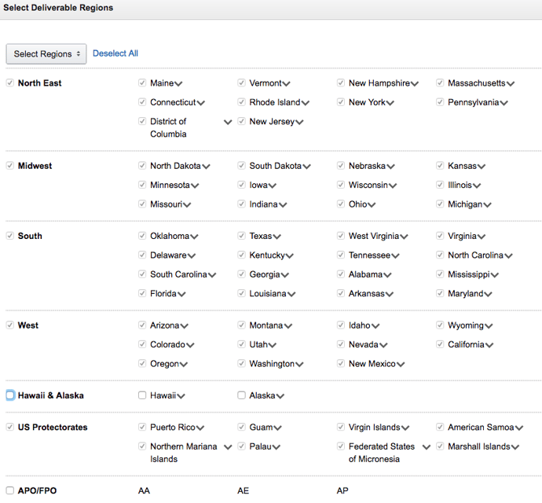Expand the Michigan chevron
This screenshot has width=542, height=503.
488,205
